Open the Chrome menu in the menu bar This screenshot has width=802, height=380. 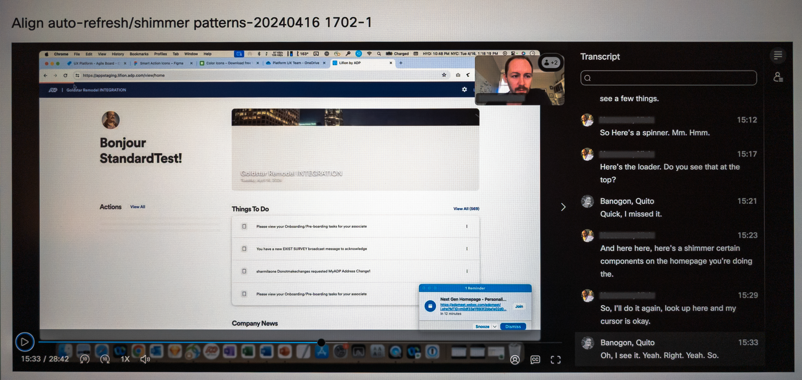[x=61, y=54]
